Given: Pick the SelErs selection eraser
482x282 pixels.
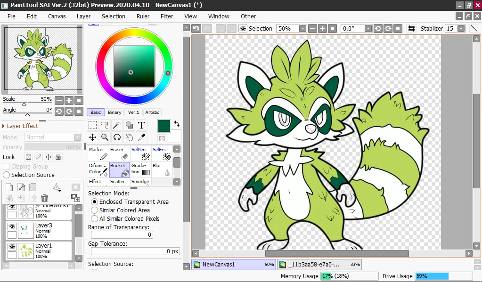Looking at the screenshot, I should coord(162,153).
